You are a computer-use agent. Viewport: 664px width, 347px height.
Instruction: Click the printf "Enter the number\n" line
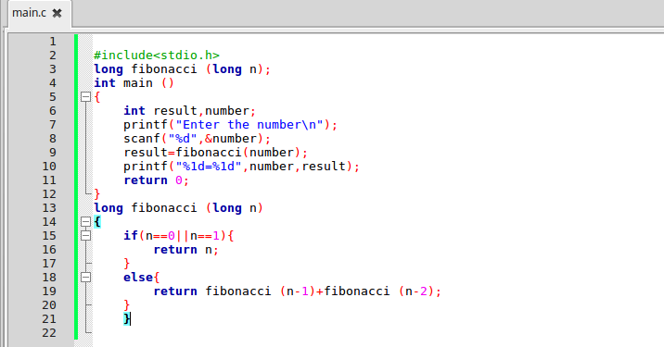click(x=230, y=125)
